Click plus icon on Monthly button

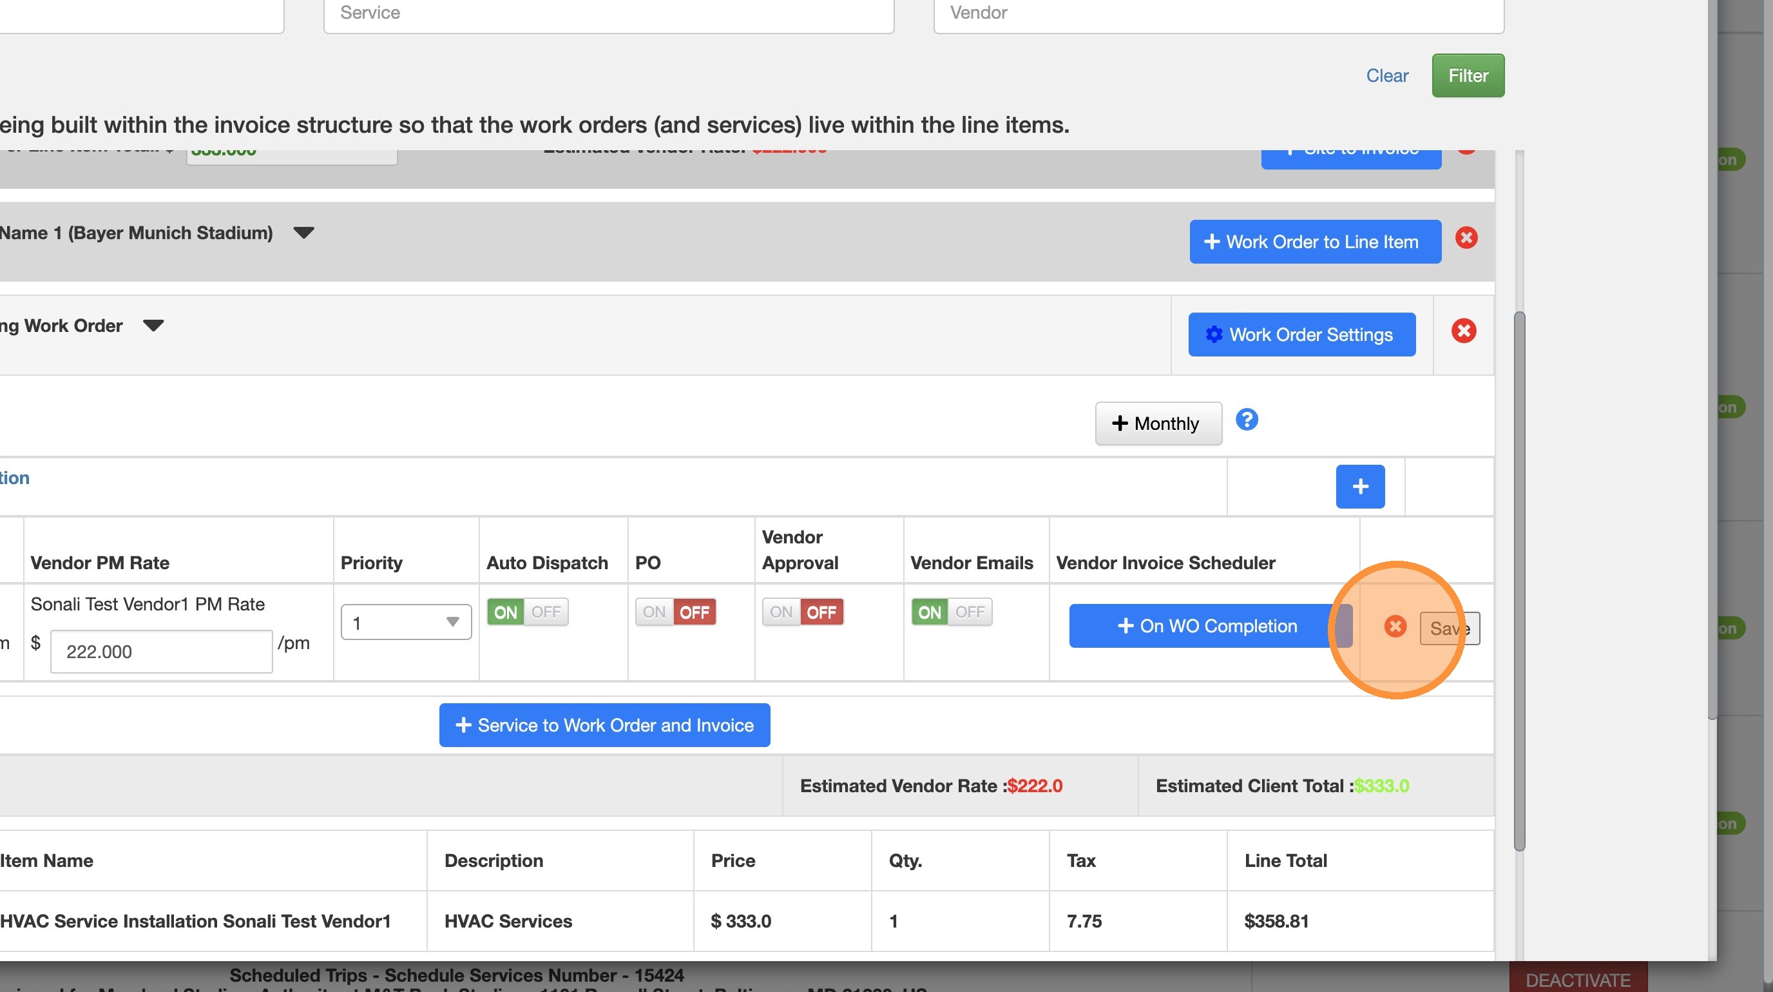1120,423
